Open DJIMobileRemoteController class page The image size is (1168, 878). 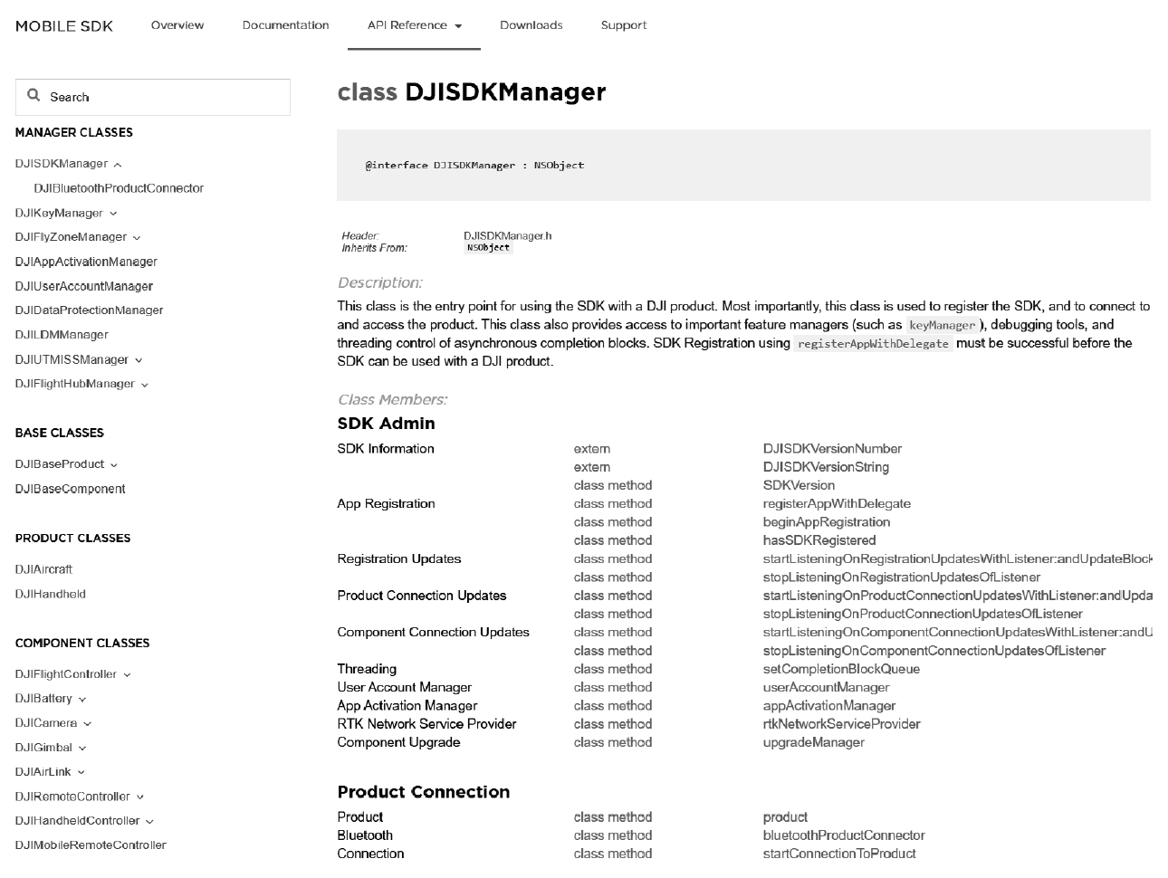coord(91,845)
